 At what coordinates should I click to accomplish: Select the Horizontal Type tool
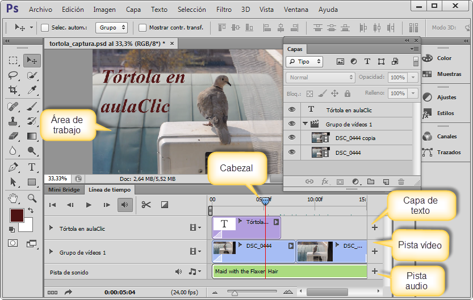tap(32, 167)
